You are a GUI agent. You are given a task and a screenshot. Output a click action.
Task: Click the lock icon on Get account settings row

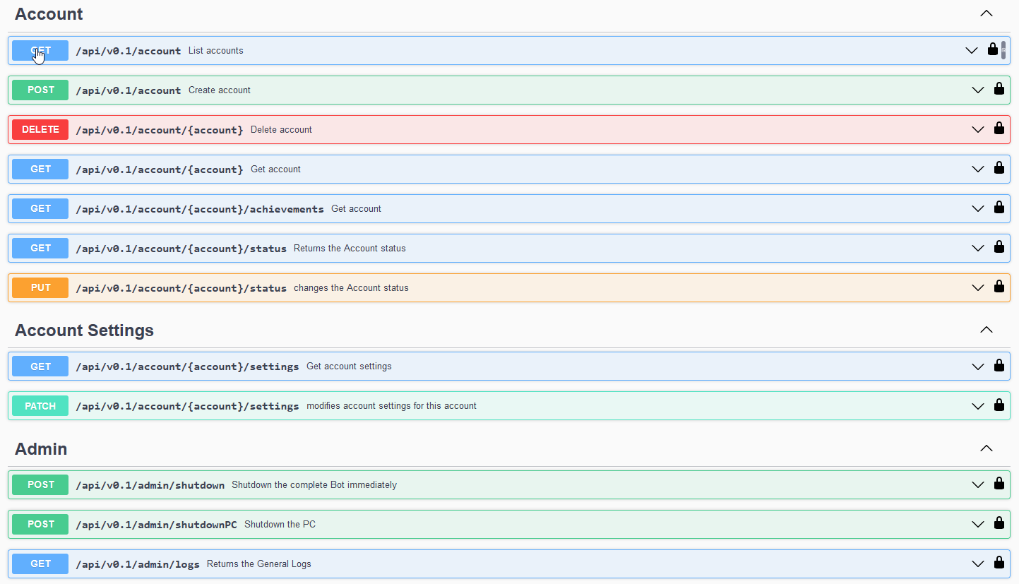(x=999, y=366)
